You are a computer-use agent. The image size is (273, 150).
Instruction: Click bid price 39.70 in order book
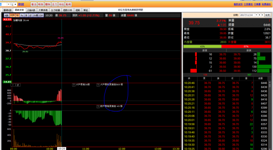coord(223,54)
